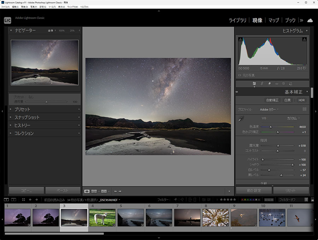Select the Red Eye correction tool
Viewport: 318px width, 240px height.
click(277, 84)
